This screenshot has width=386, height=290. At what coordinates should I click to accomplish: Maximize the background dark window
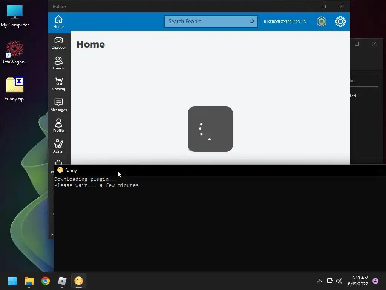(x=357, y=44)
